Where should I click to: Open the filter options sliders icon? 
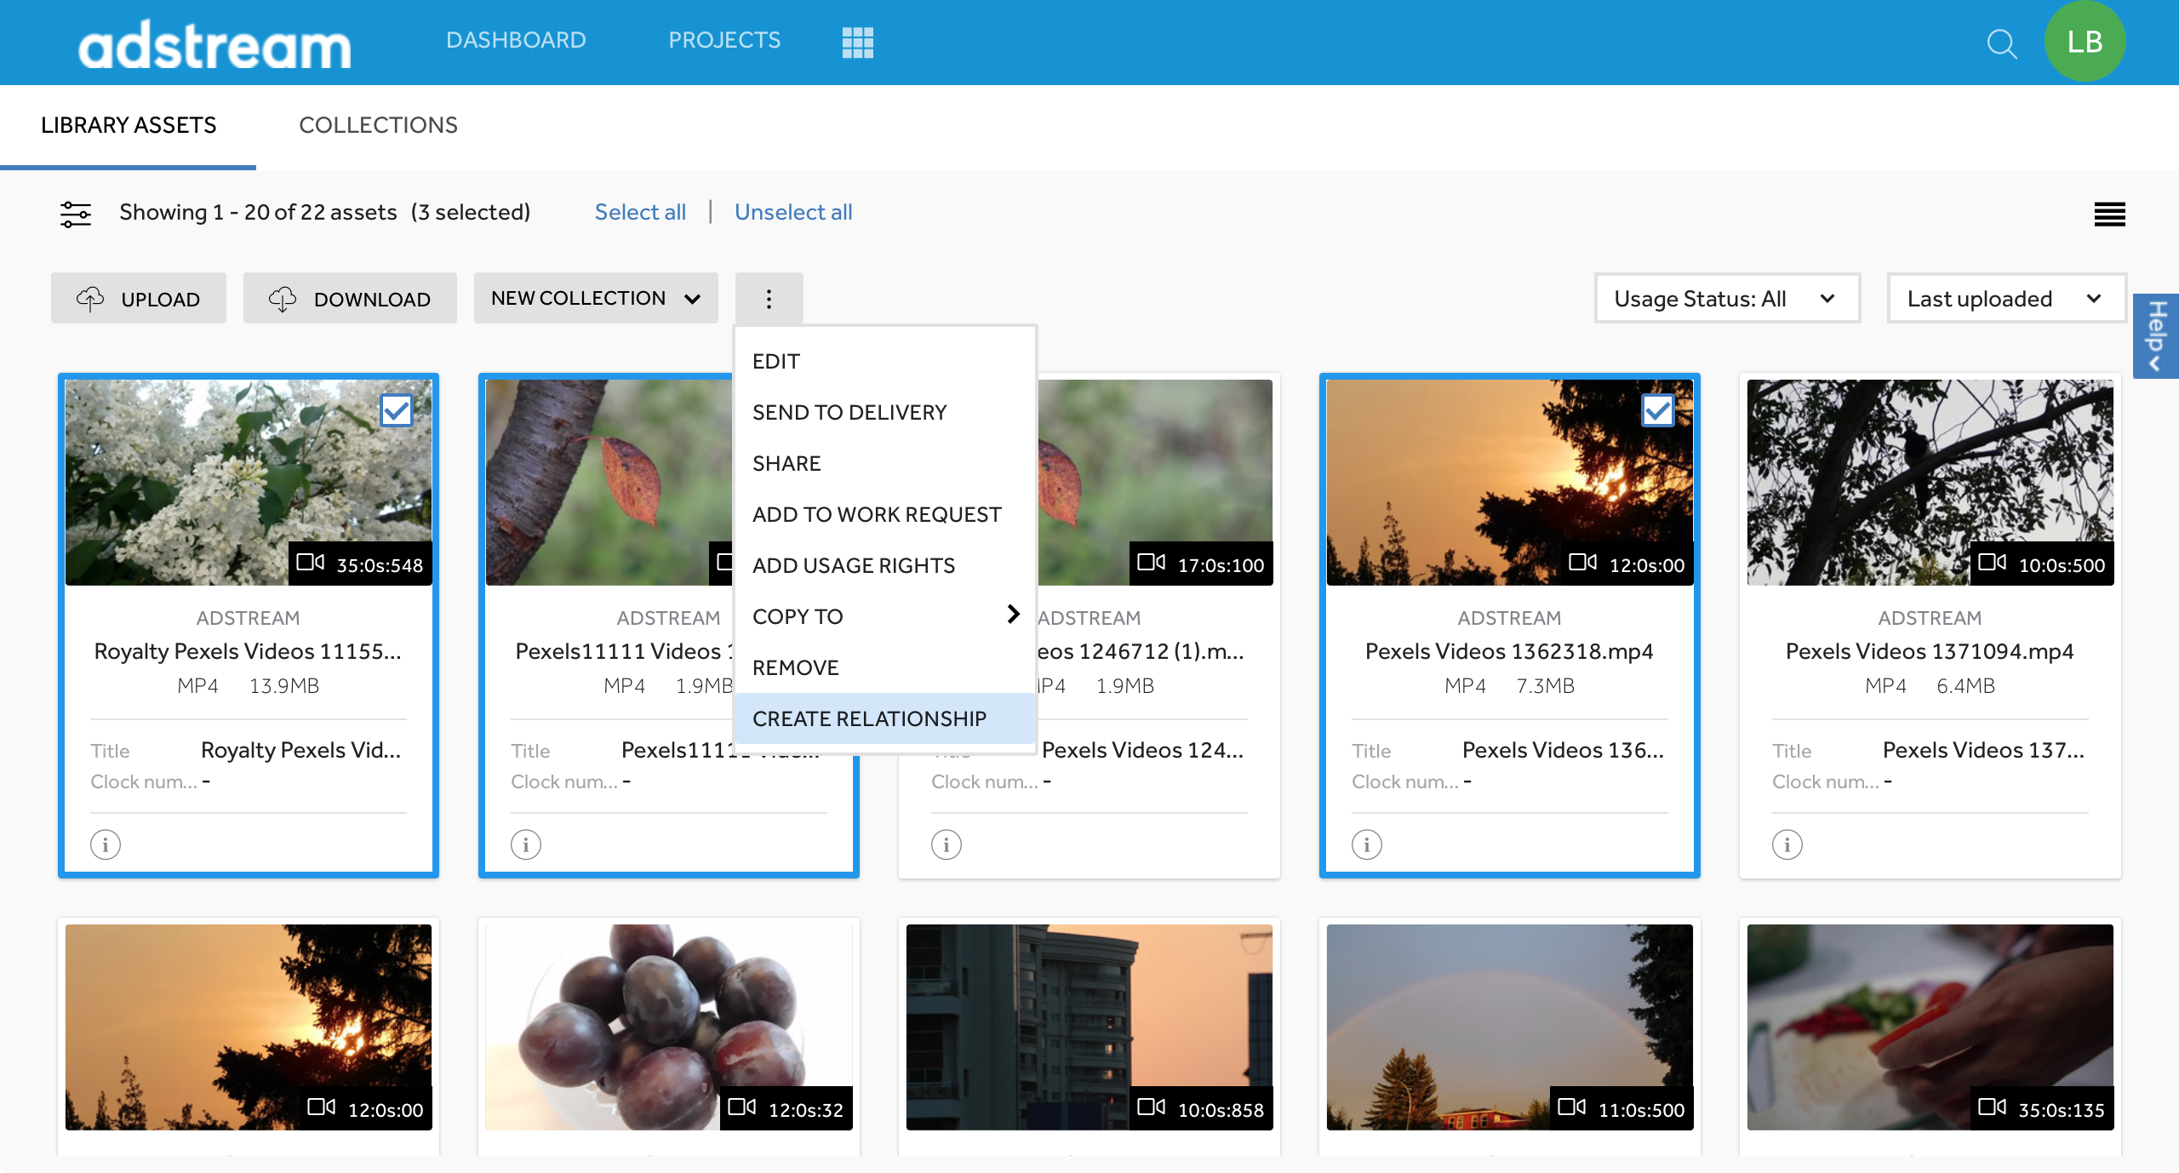pos(75,214)
